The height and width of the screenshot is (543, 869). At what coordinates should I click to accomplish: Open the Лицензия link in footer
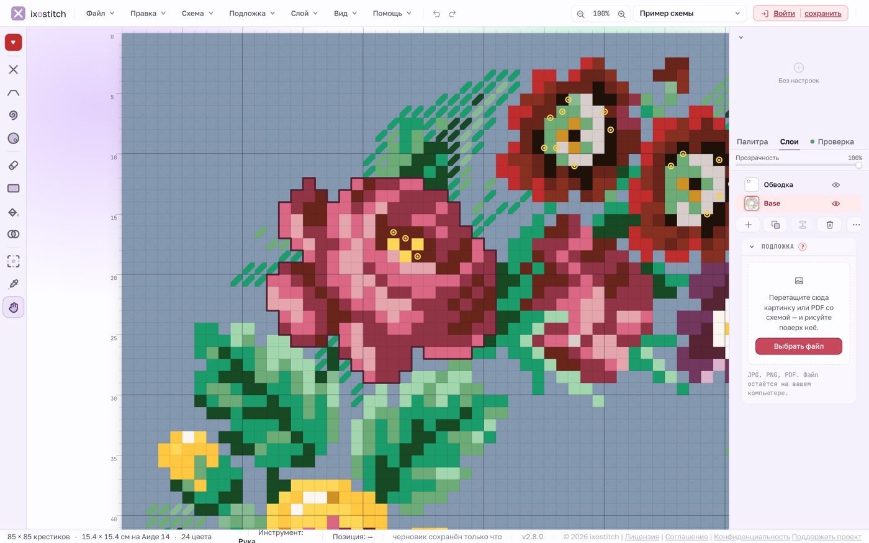pos(642,537)
